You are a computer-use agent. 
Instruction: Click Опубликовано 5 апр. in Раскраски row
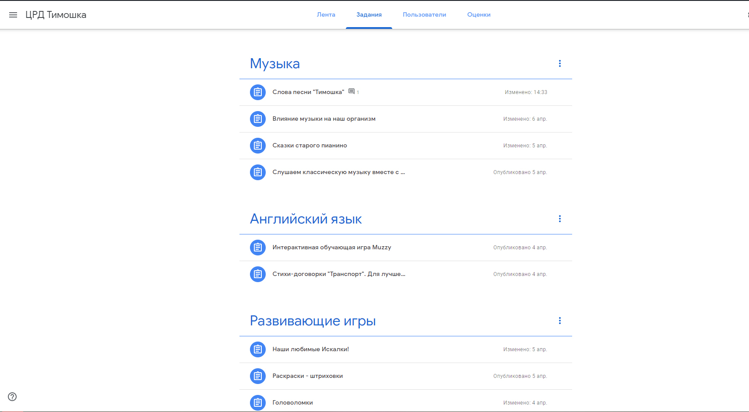point(520,376)
